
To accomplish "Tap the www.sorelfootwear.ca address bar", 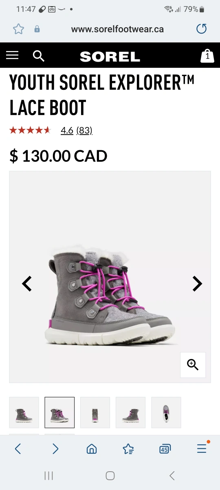I will pos(117,29).
